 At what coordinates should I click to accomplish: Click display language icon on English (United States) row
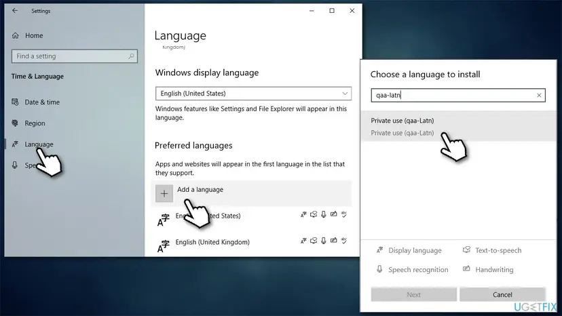303,214
